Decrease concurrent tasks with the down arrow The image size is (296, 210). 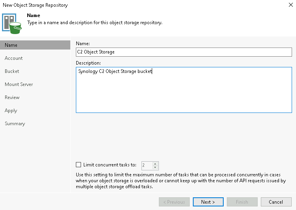click(x=155, y=168)
